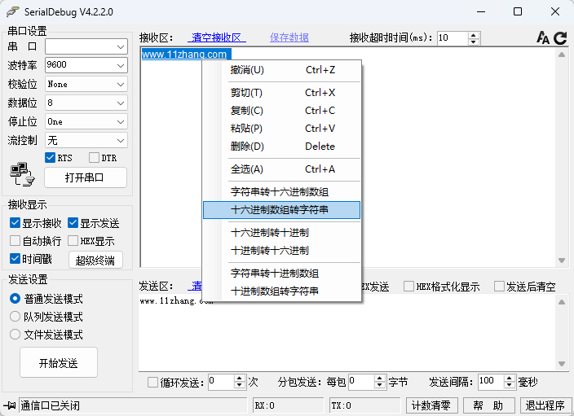The image size is (574, 416).
Task: Decrease 接收超时时间 value with down arrow
Action: click(474, 42)
